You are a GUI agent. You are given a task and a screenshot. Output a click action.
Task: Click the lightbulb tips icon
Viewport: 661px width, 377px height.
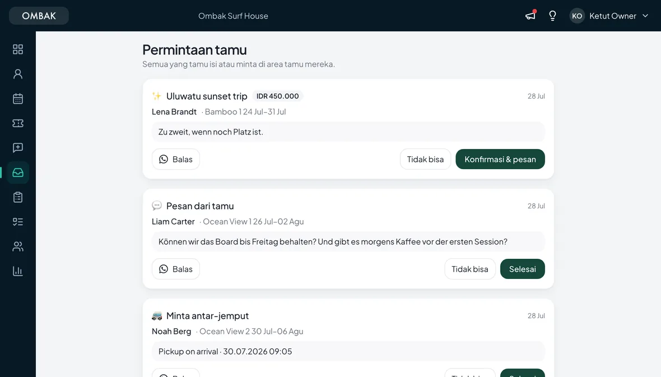(552, 16)
